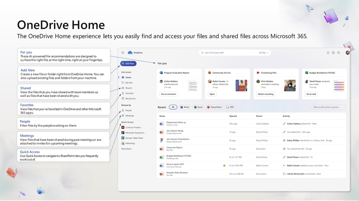The height and width of the screenshot is (201, 359).
Task: Open the Add New menu button
Action: click(x=128, y=63)
